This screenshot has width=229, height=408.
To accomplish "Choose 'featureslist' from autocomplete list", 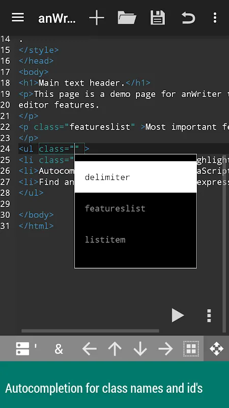I will tap(135, 208).
